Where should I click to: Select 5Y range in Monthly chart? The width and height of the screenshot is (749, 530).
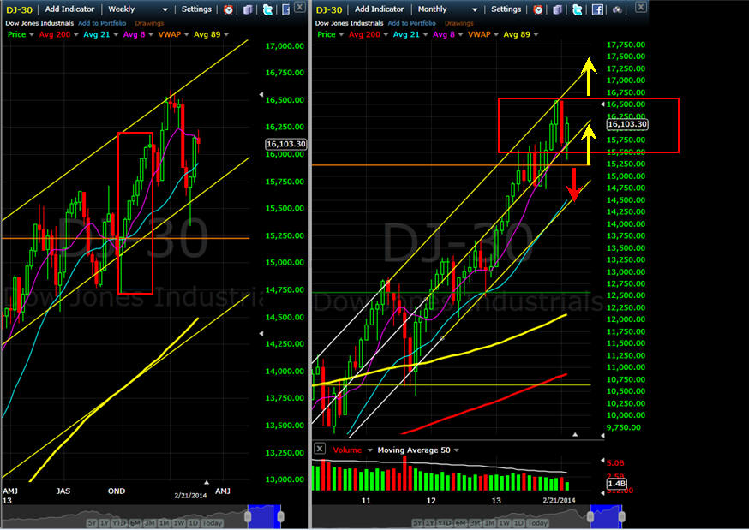click(417, 523)
